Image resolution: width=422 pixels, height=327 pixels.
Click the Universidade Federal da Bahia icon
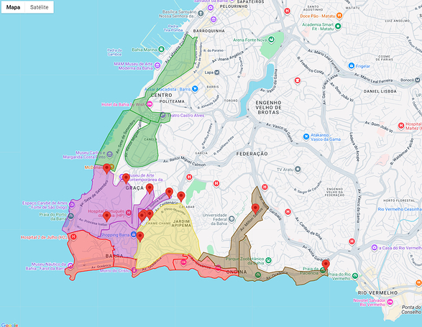(x=231, y=220)
